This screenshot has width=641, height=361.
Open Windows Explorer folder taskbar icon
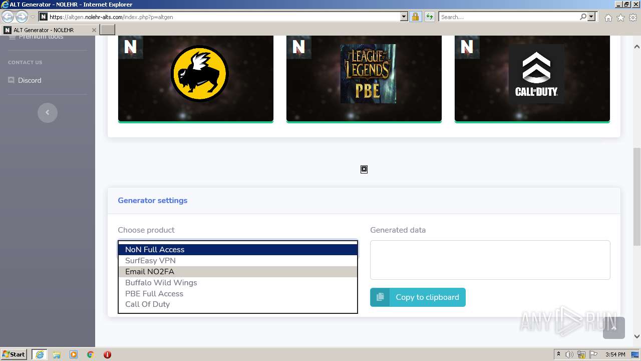point(57,354)
